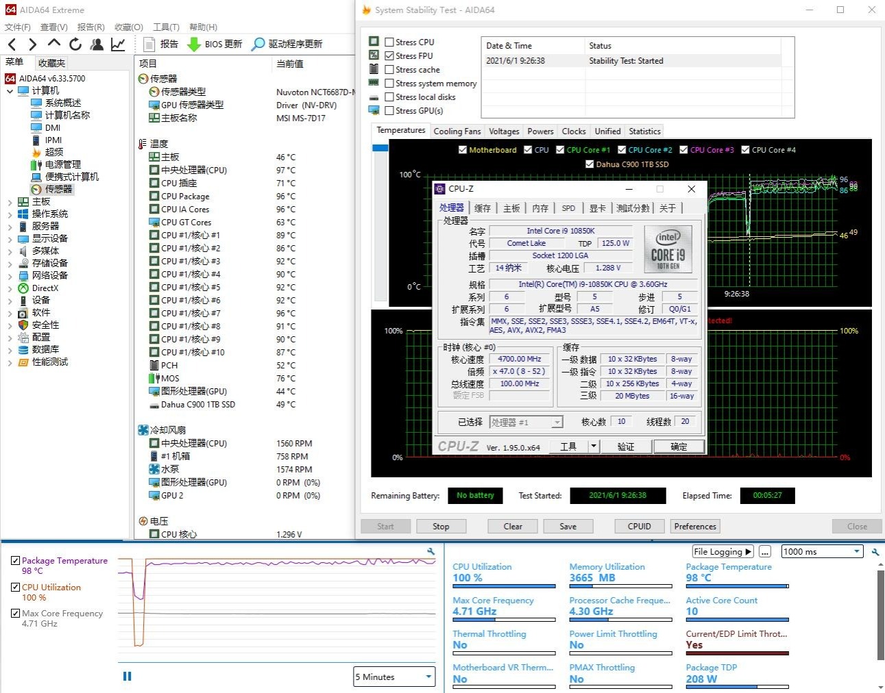Click the green BIOS update arrow icon
Viewport: 885px width, 693px height.
click(193, 45)
